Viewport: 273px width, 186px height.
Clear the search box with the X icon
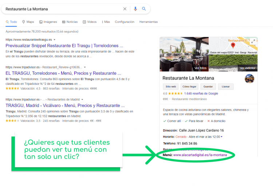click(125, 9)
